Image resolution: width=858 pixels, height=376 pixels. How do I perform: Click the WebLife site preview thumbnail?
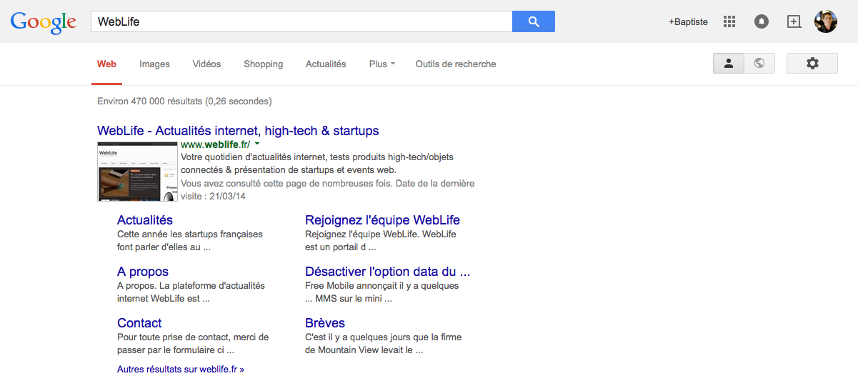point(137,172)
